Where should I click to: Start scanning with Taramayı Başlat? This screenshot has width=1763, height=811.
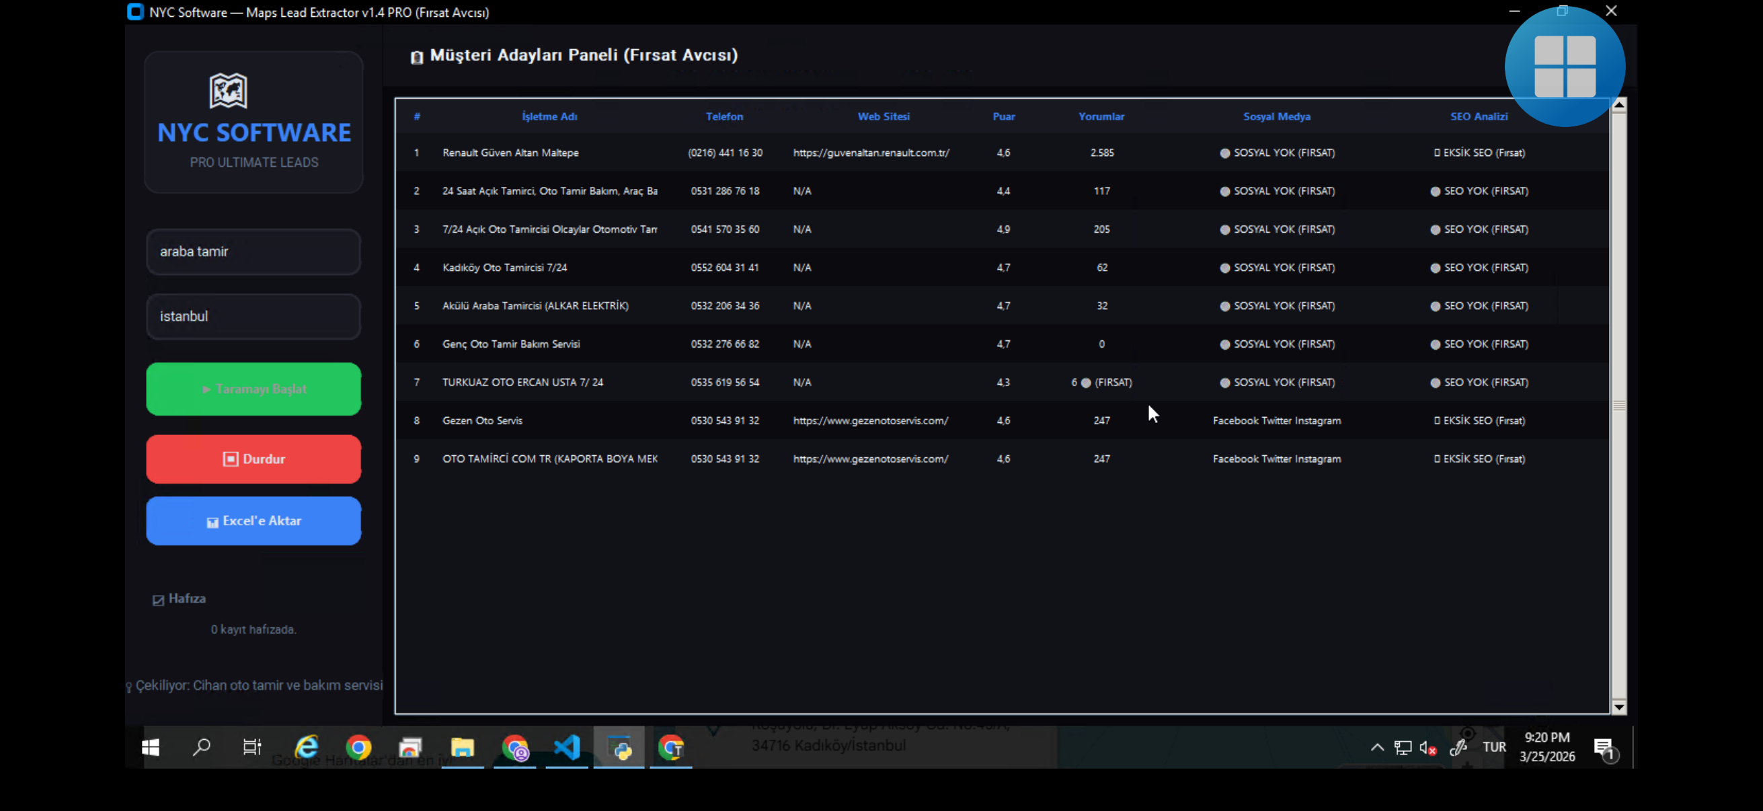253,389
